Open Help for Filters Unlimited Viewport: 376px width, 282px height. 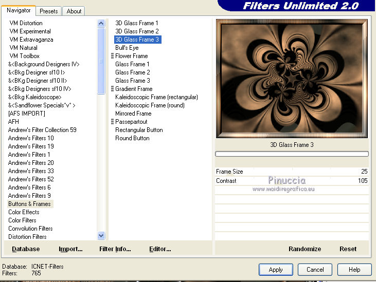(x=354, y=270)
